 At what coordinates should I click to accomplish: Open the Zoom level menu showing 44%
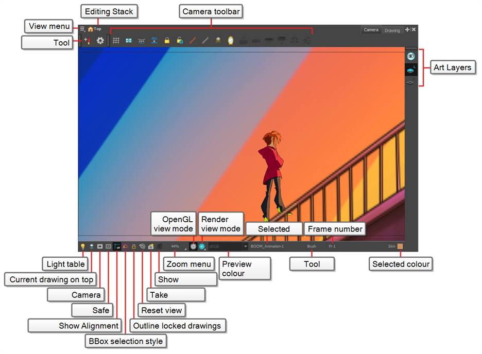pyautogui.click(x=175, y=246)
